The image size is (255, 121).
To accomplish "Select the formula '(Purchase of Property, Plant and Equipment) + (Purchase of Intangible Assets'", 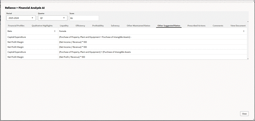I will (x=95, y=52).
